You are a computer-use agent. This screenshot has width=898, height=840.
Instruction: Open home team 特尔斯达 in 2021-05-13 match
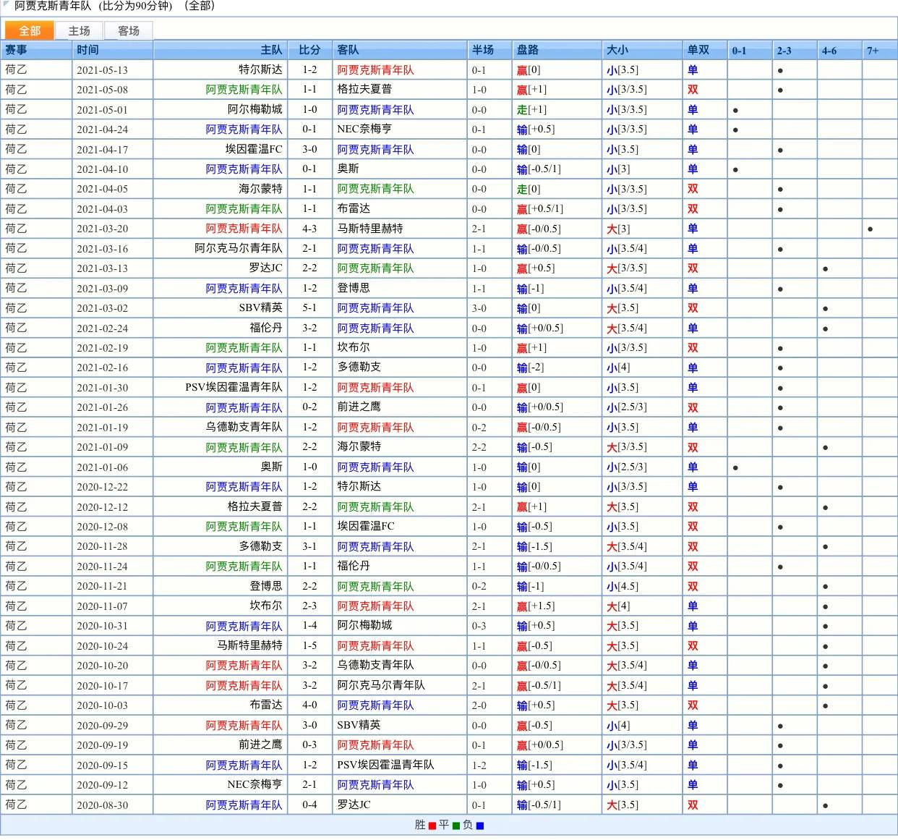coord(260,69)
